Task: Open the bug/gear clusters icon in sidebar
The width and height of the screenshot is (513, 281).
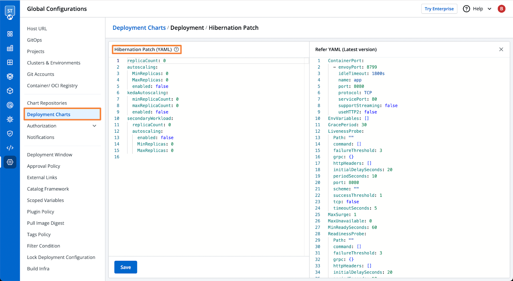Action: 10,120
